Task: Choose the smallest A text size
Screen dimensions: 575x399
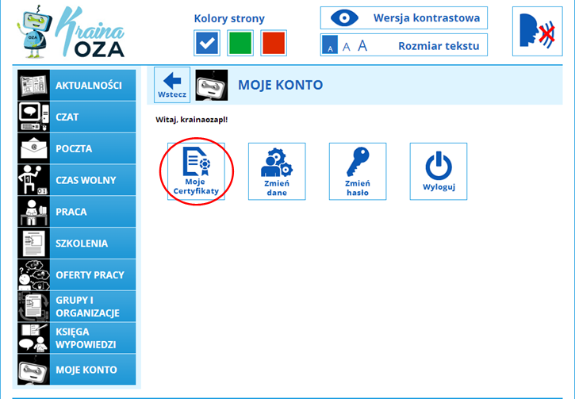Action: click(330, 45)
